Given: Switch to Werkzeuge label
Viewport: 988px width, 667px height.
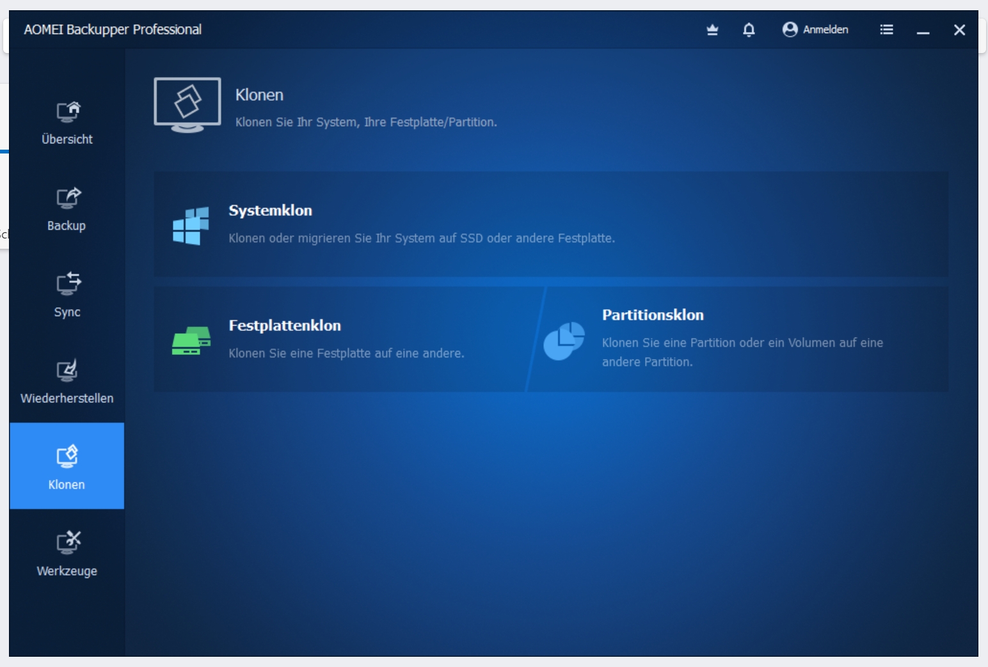Looking at the screenshot, I should click(x=67, y=570).
